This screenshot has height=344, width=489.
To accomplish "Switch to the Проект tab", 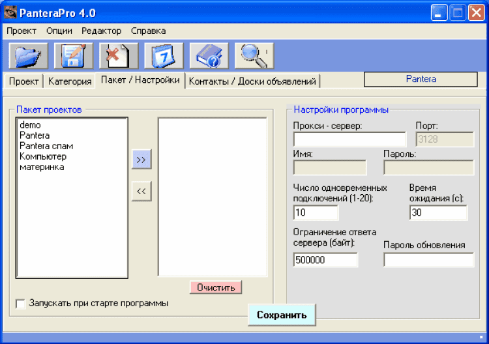I will click(x=23, y=81).
